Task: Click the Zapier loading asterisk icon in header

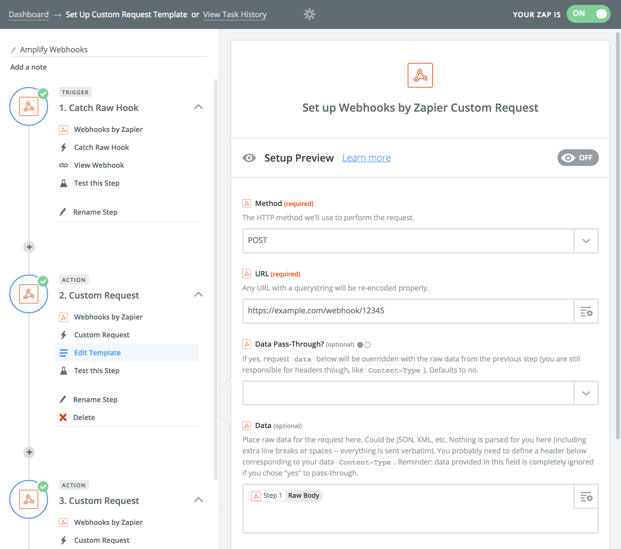Action: [x=309, y=14]
